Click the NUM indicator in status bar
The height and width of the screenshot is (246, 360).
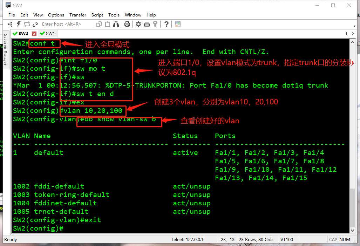(x=345, y=240)
